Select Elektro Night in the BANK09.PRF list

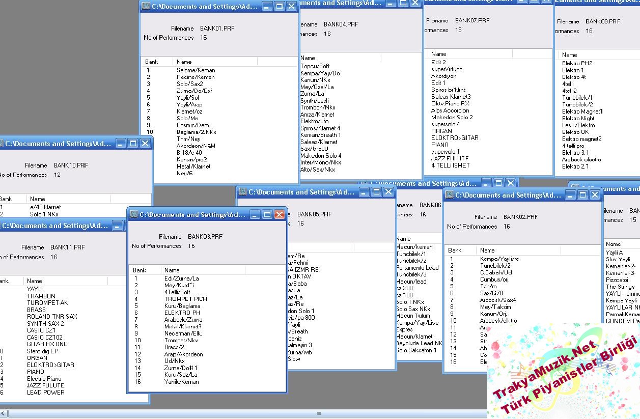tap(578, 118)
